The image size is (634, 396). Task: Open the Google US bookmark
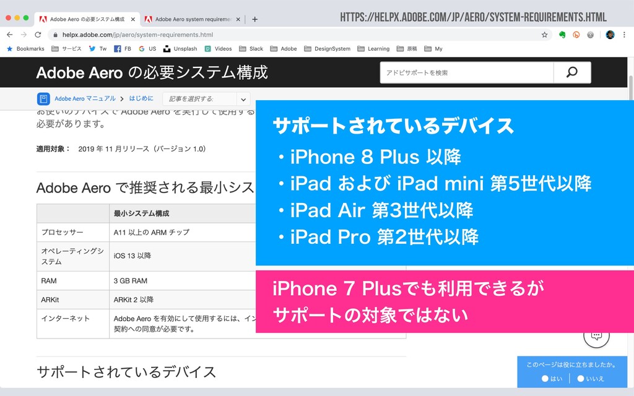point(147,49)
